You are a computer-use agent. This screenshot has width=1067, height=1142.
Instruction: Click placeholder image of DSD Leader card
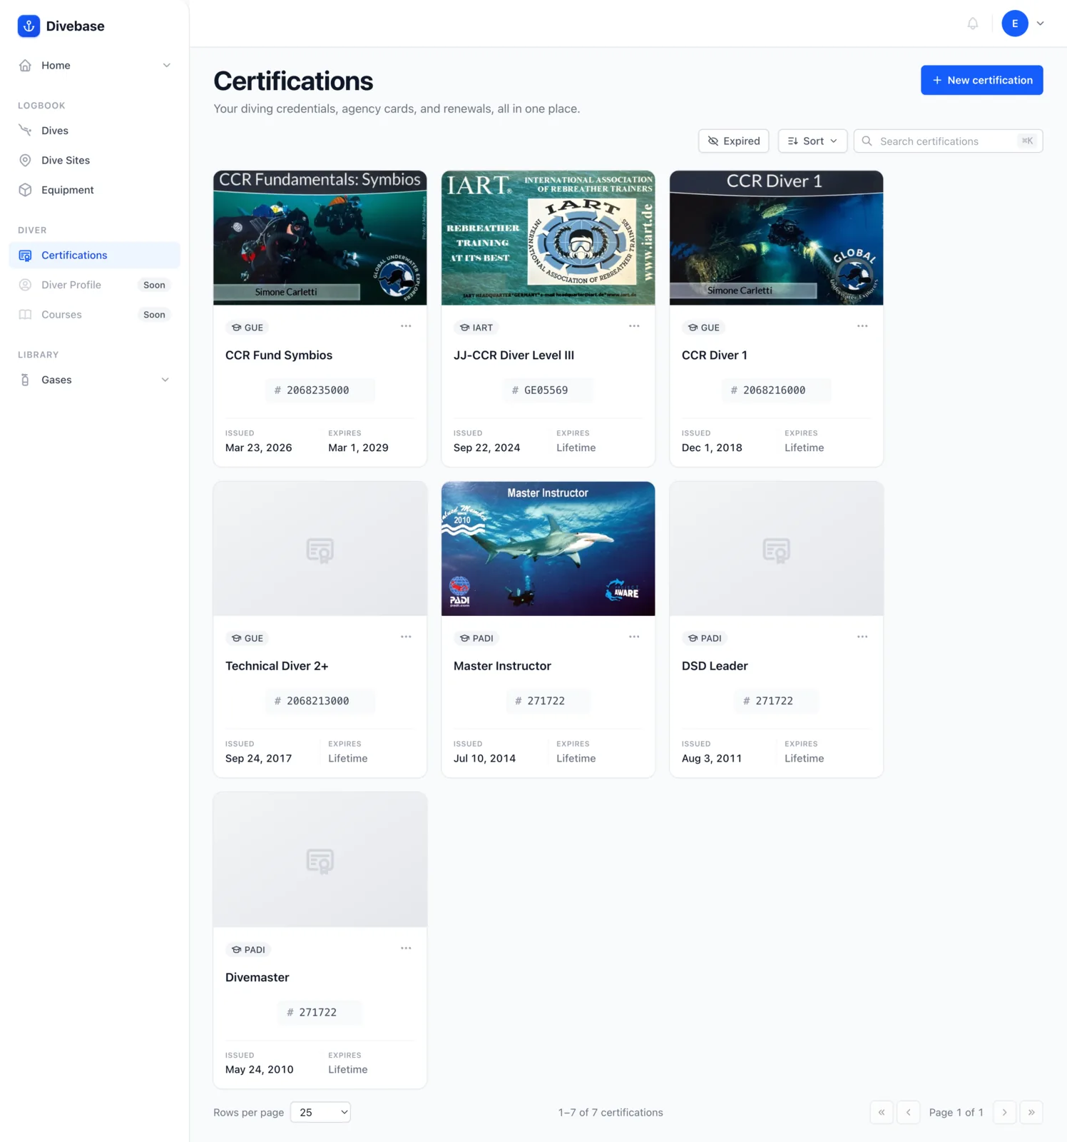tap(776, 548)
